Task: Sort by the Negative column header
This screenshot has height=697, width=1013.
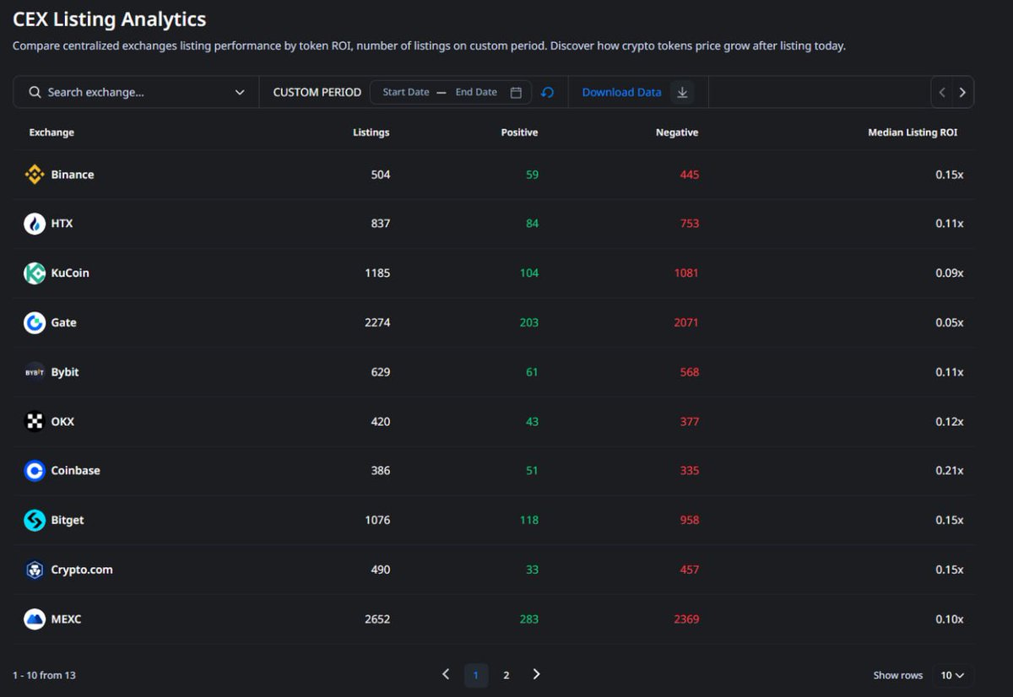Action: coord(677,132)
